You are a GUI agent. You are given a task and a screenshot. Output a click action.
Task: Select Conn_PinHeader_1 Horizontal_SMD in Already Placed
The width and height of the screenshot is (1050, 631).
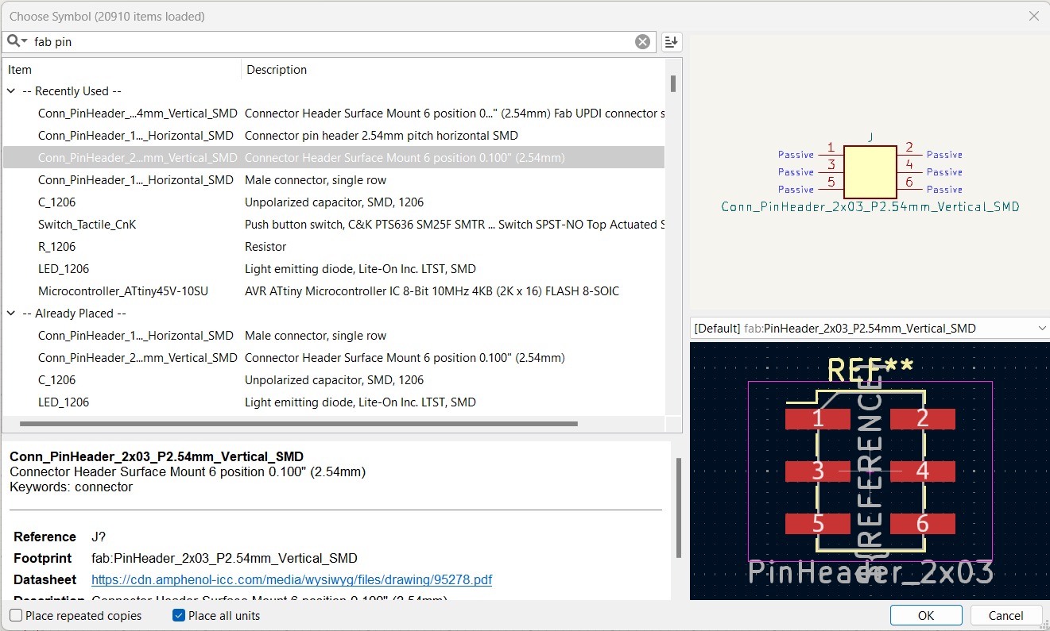coord(334,336)
